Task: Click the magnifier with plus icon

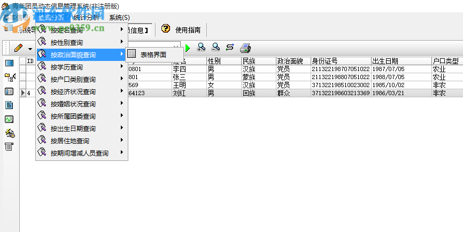Action: tap(202, 48)
